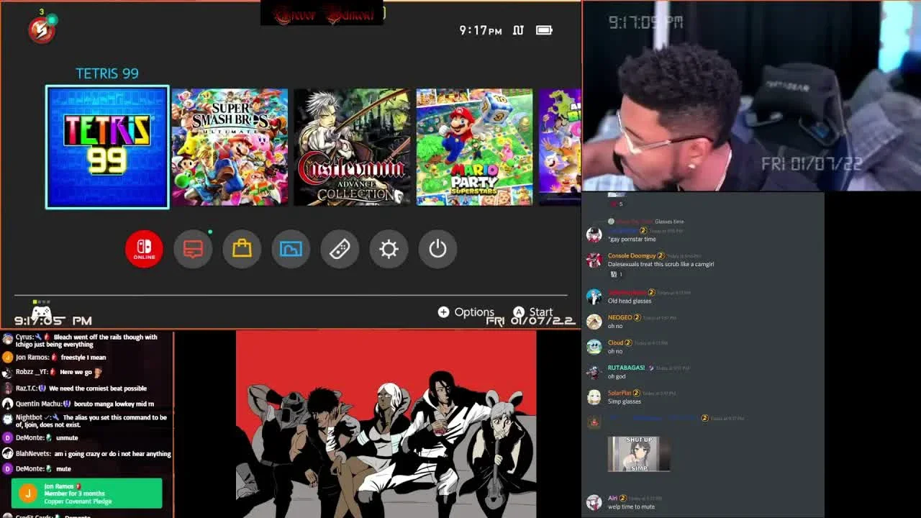Image resolution: width=921 pixels, height=518 pixels.
Task: Click Airi's username in Discord chat
Action: pyautogui.click(x=613, y=498)
